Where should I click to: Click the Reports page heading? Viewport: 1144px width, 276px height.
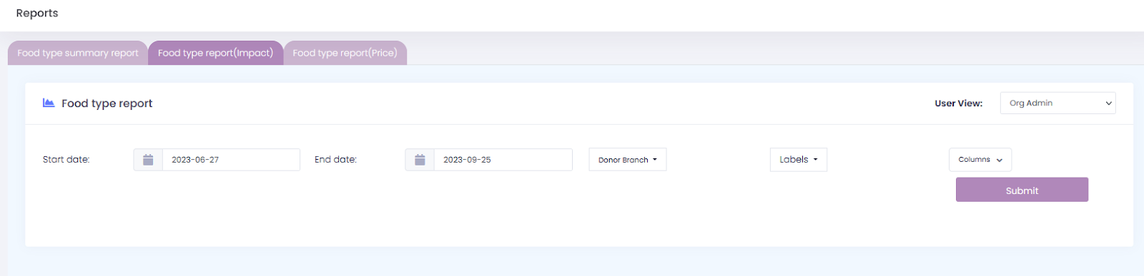37,13
